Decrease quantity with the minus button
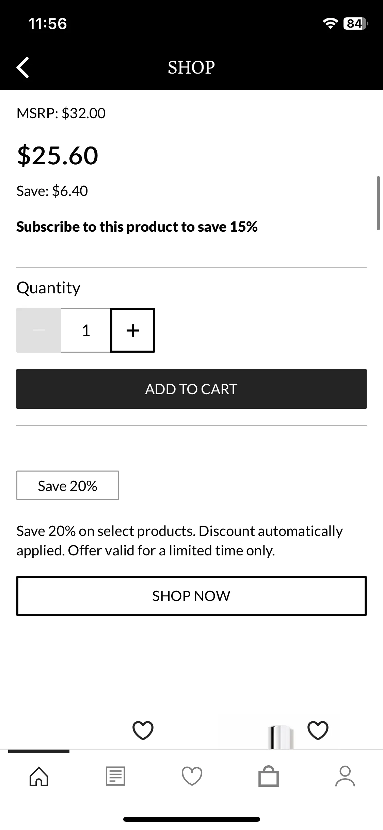 (x=39, y=330)
